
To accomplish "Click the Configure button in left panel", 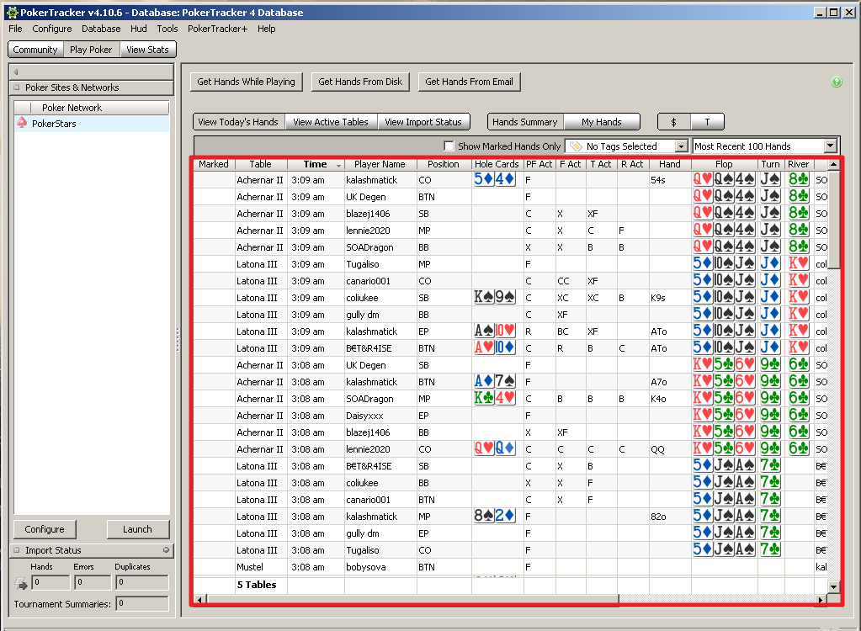I will (x=45, y=529).
